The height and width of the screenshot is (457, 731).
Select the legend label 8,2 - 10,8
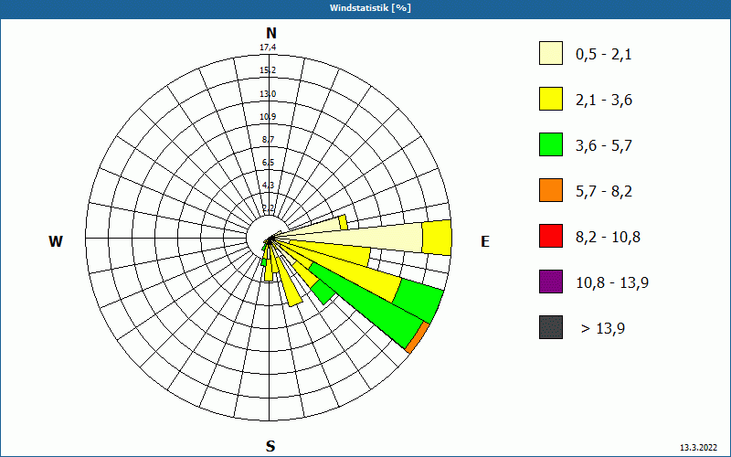tap(608, 238)
